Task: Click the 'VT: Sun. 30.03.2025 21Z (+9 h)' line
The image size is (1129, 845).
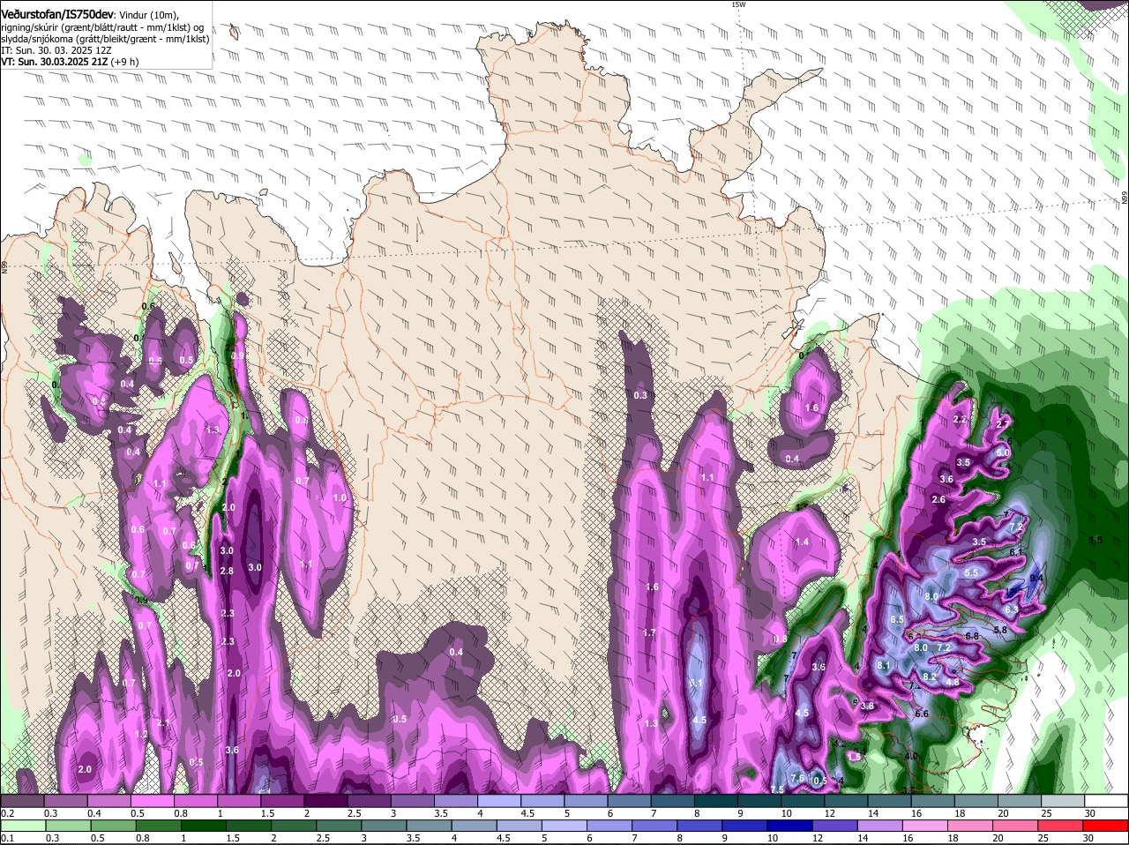Action: point(70,63)
